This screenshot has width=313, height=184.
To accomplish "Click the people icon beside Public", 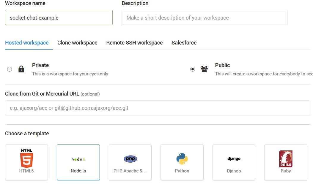I will (204, 69).
